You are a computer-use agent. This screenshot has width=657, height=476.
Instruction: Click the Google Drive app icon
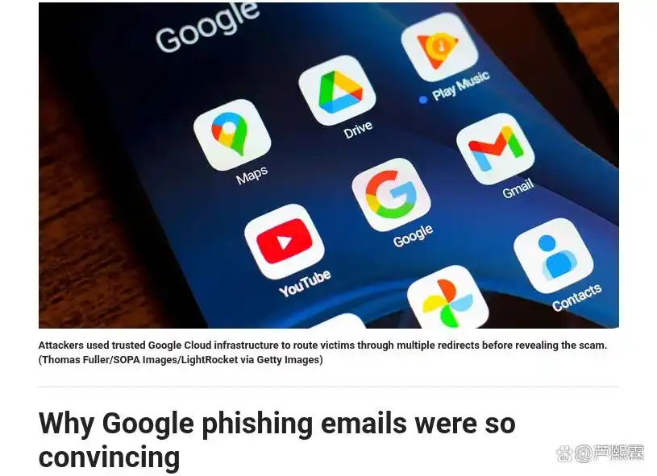tap(337, 90)
